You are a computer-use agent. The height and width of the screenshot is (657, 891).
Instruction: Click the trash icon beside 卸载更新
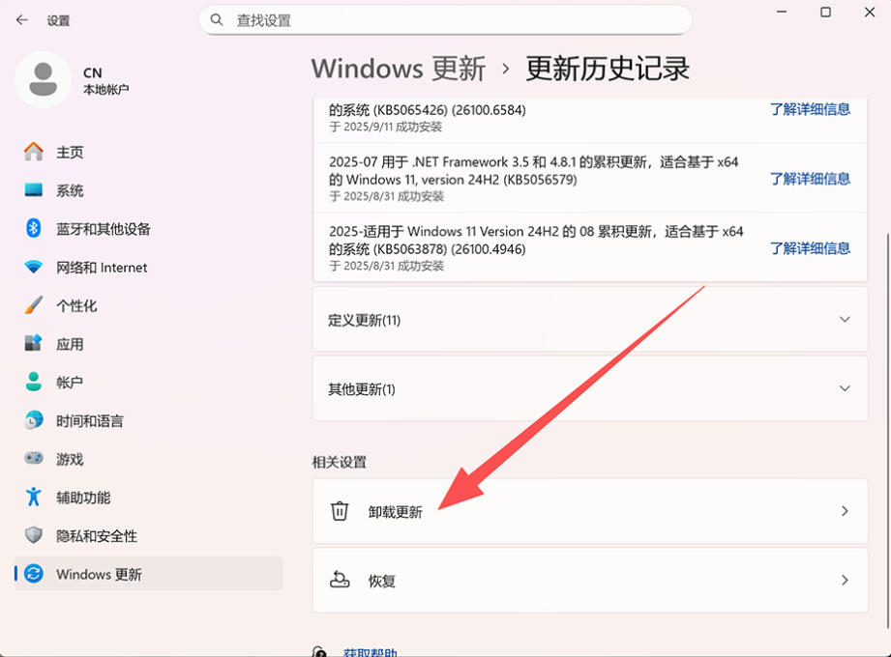tap(340, 511)
